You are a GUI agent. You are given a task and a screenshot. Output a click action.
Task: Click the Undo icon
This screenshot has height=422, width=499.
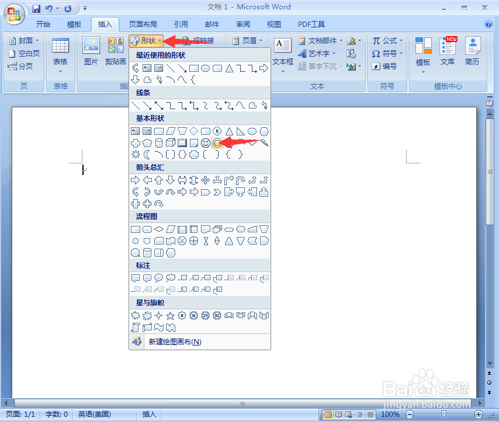click(x=48, y=8)
